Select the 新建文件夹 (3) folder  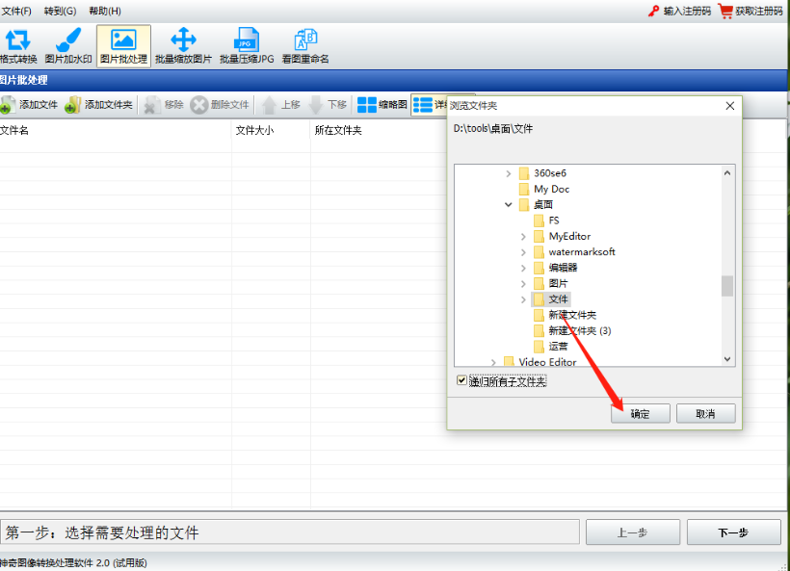coord(572,331)
